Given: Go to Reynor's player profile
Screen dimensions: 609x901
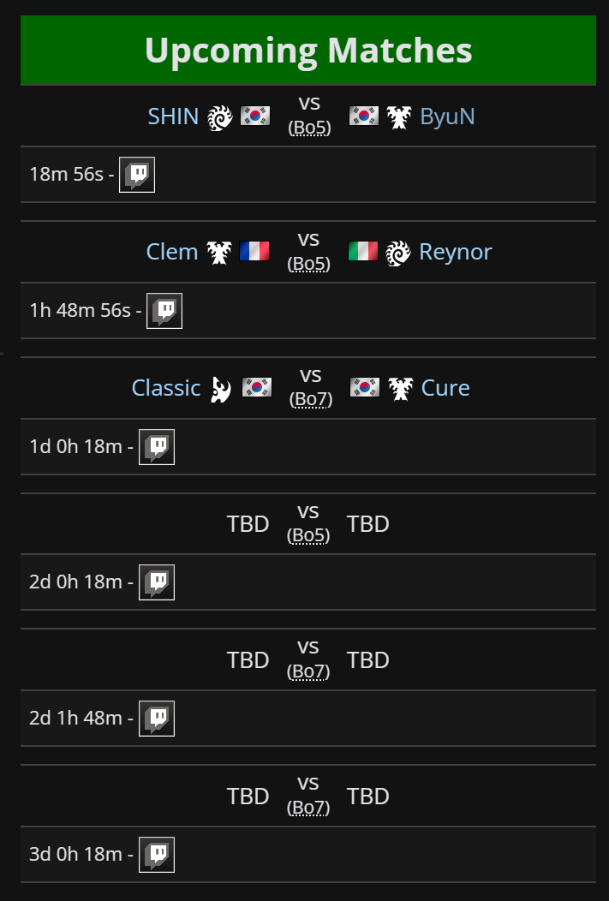Looking at the screenshot, I should [x=456, y=253].
